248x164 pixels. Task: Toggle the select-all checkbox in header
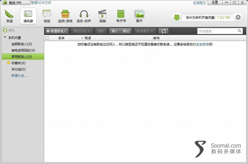click(47, 38)
